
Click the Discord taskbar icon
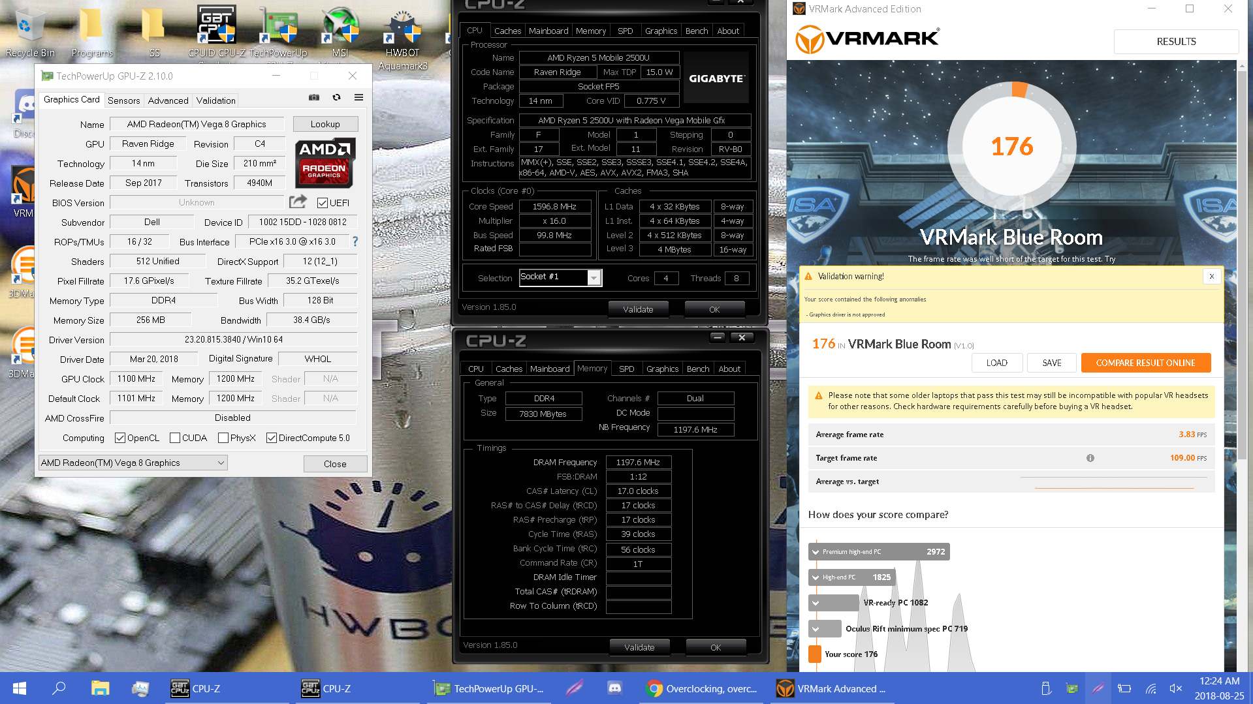coord(614,688)
